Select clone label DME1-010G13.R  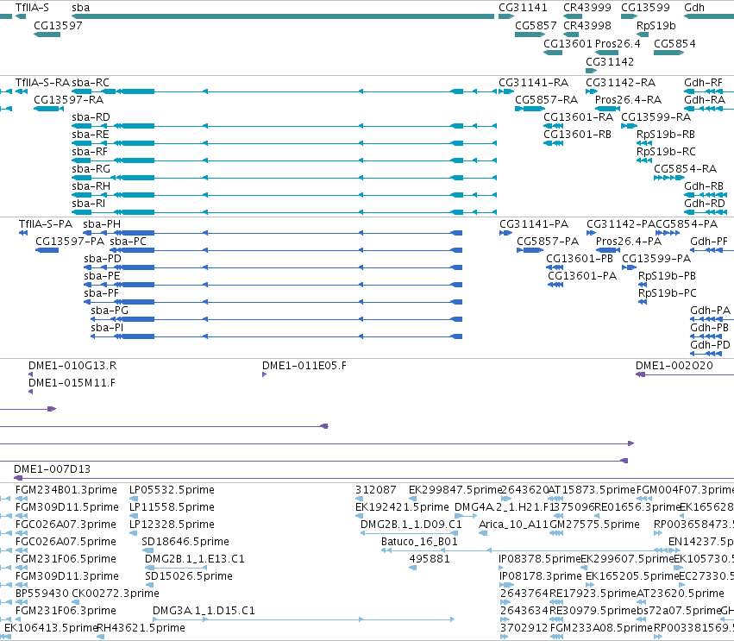tap(72, 366)
